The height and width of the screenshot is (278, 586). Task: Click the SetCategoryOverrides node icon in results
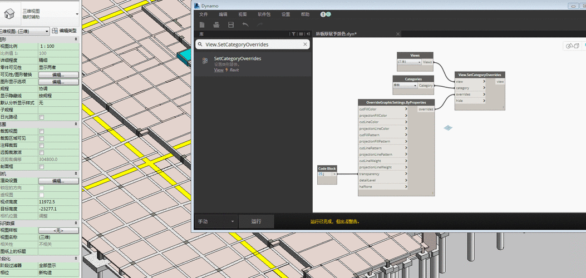click(205, 61)
